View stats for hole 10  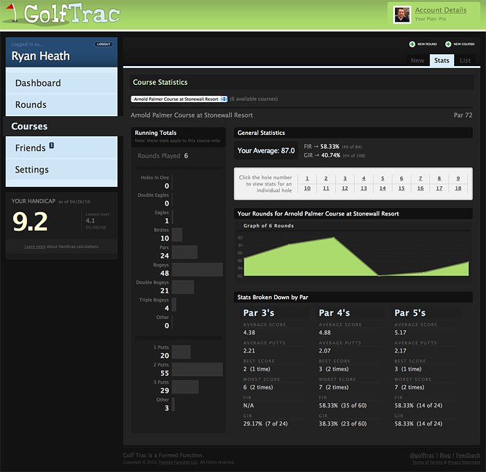[307, 188]
